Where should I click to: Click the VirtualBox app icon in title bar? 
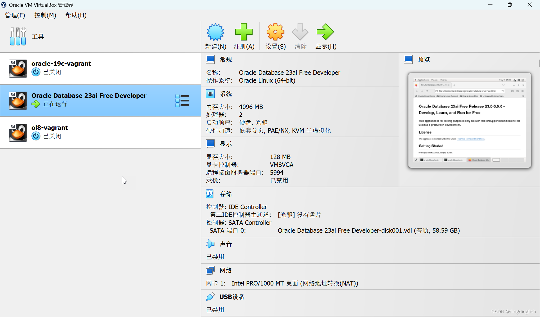point(4,5)
